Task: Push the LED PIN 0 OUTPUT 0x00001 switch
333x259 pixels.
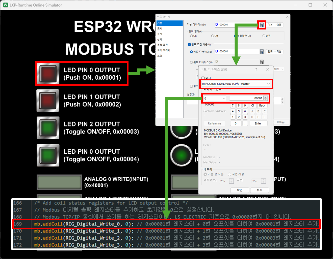Action: click(48, 74)
